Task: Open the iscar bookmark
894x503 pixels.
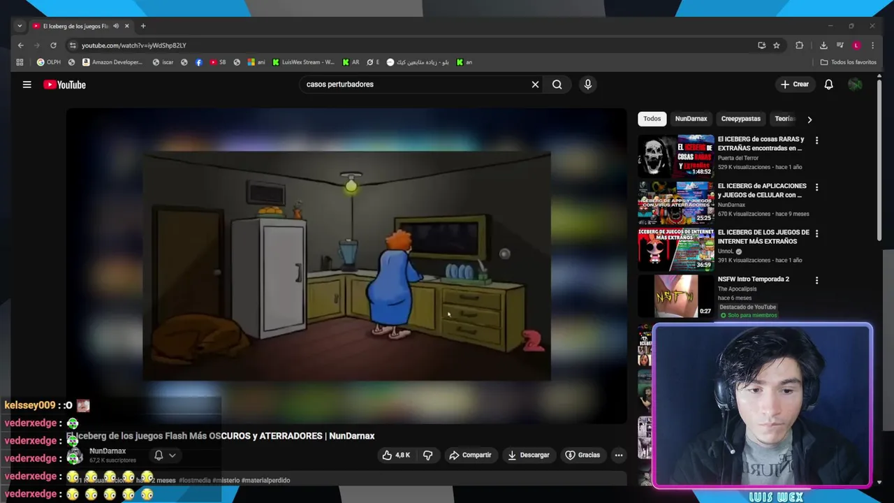Action: [163, 62]
